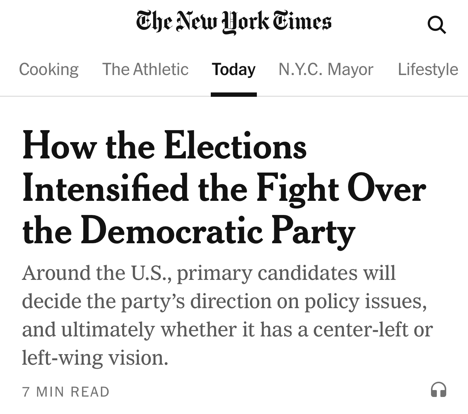The image size is (468, 414).
Task: Open headline line "How the Elections"
Action: [164, 147]
